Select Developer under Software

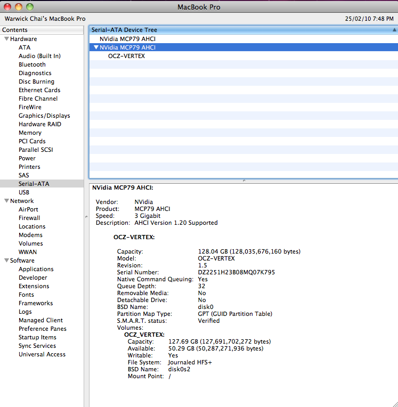33,278
